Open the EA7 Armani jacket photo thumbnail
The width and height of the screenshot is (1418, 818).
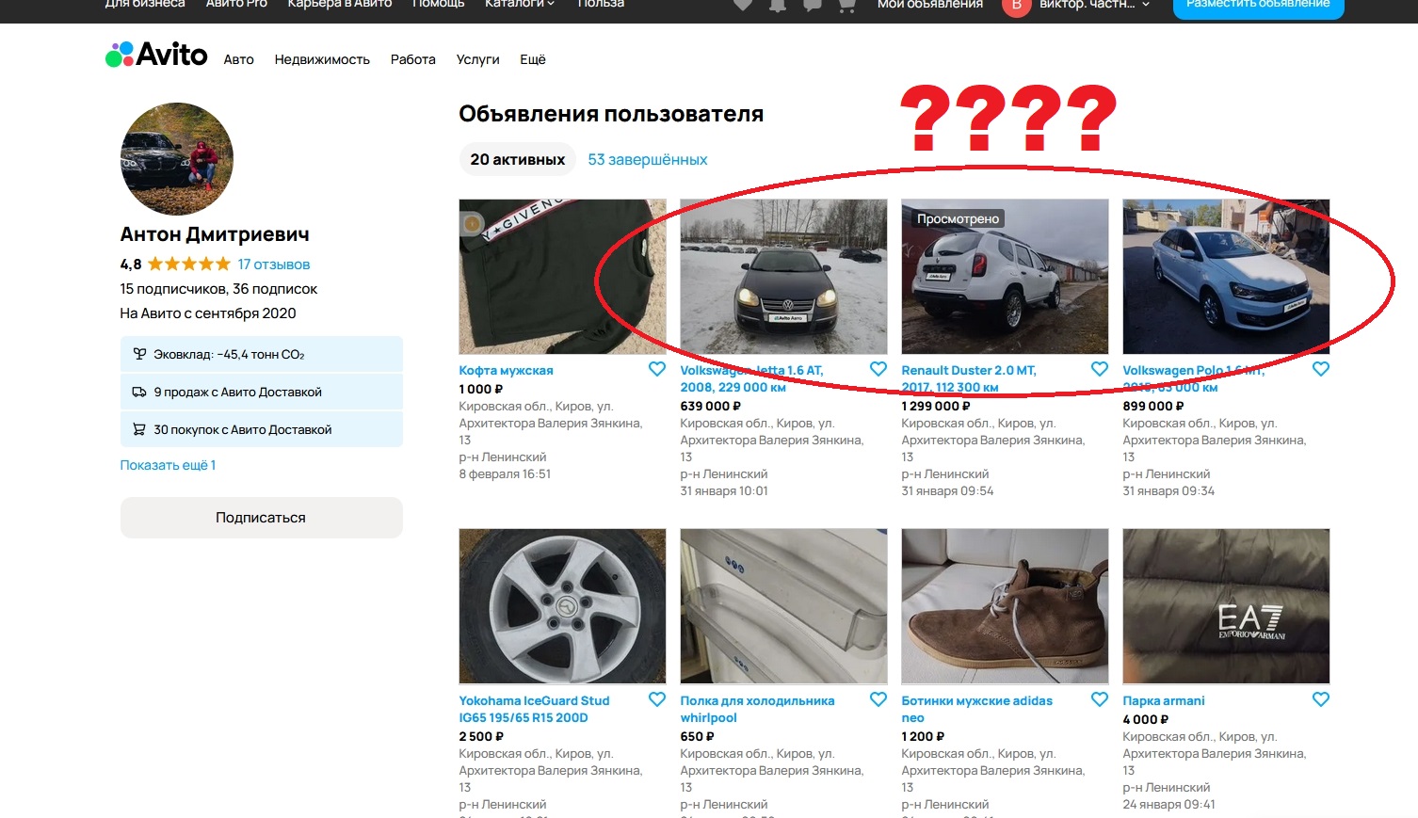[x=1227, y=606]
